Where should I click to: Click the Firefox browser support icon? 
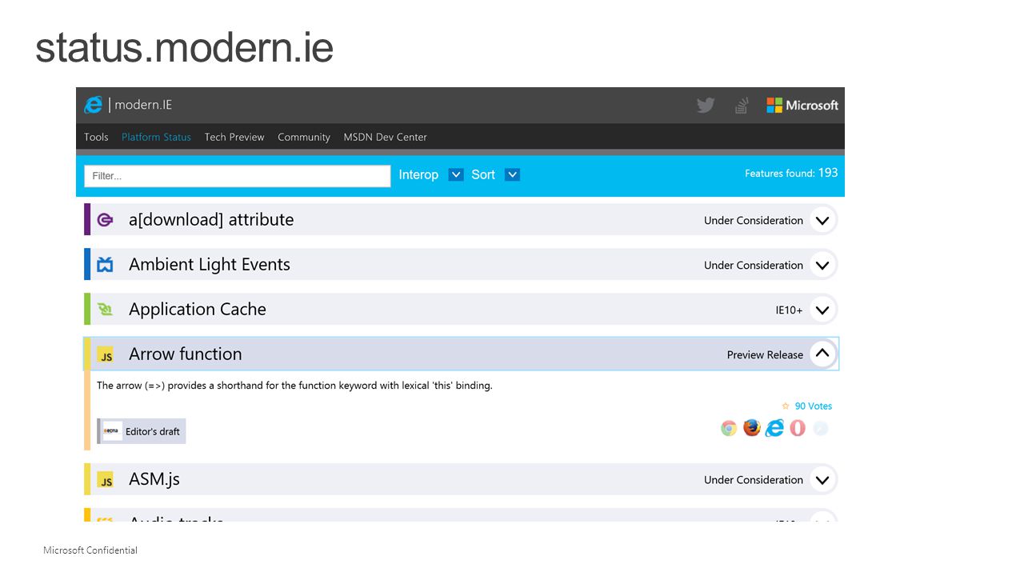click(x=751, y=428)
